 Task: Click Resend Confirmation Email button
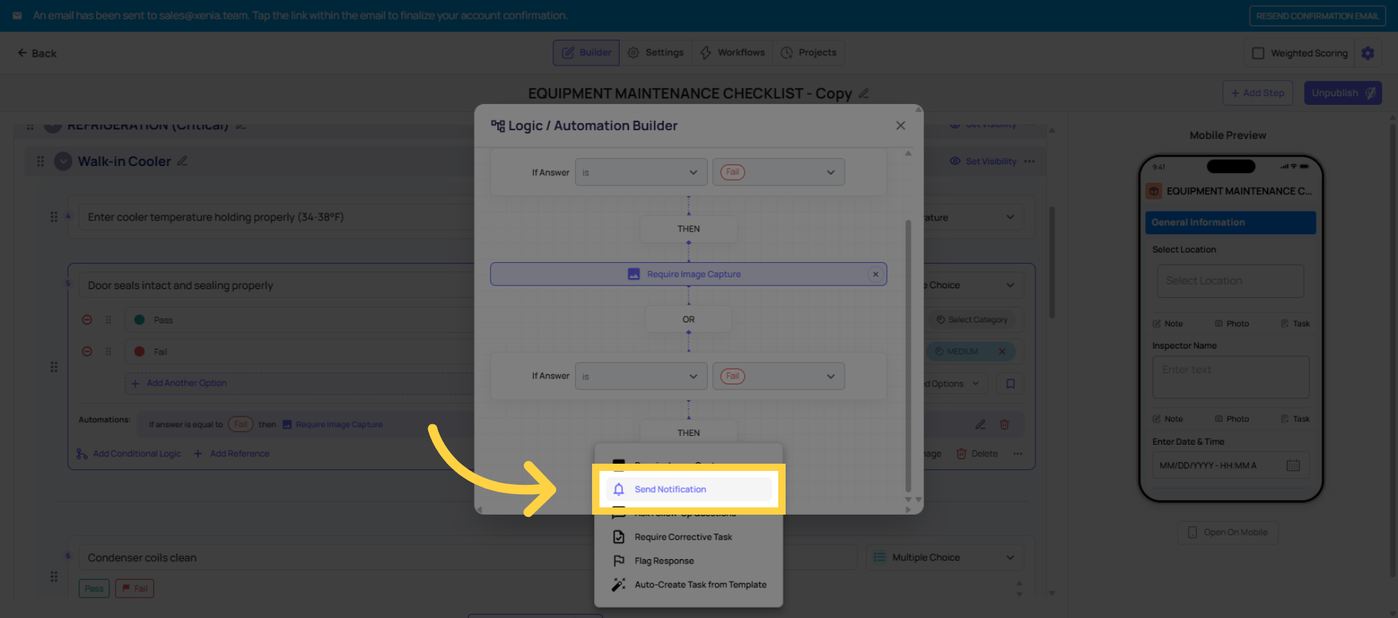(1316, 16)
